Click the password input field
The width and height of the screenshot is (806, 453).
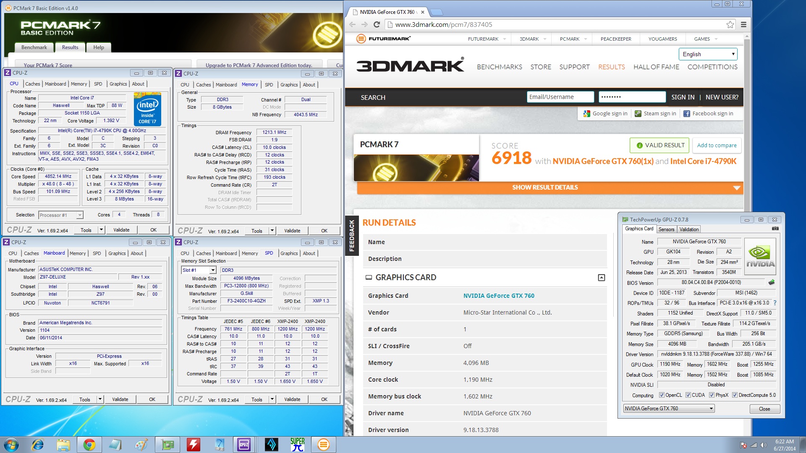(632, 97)
